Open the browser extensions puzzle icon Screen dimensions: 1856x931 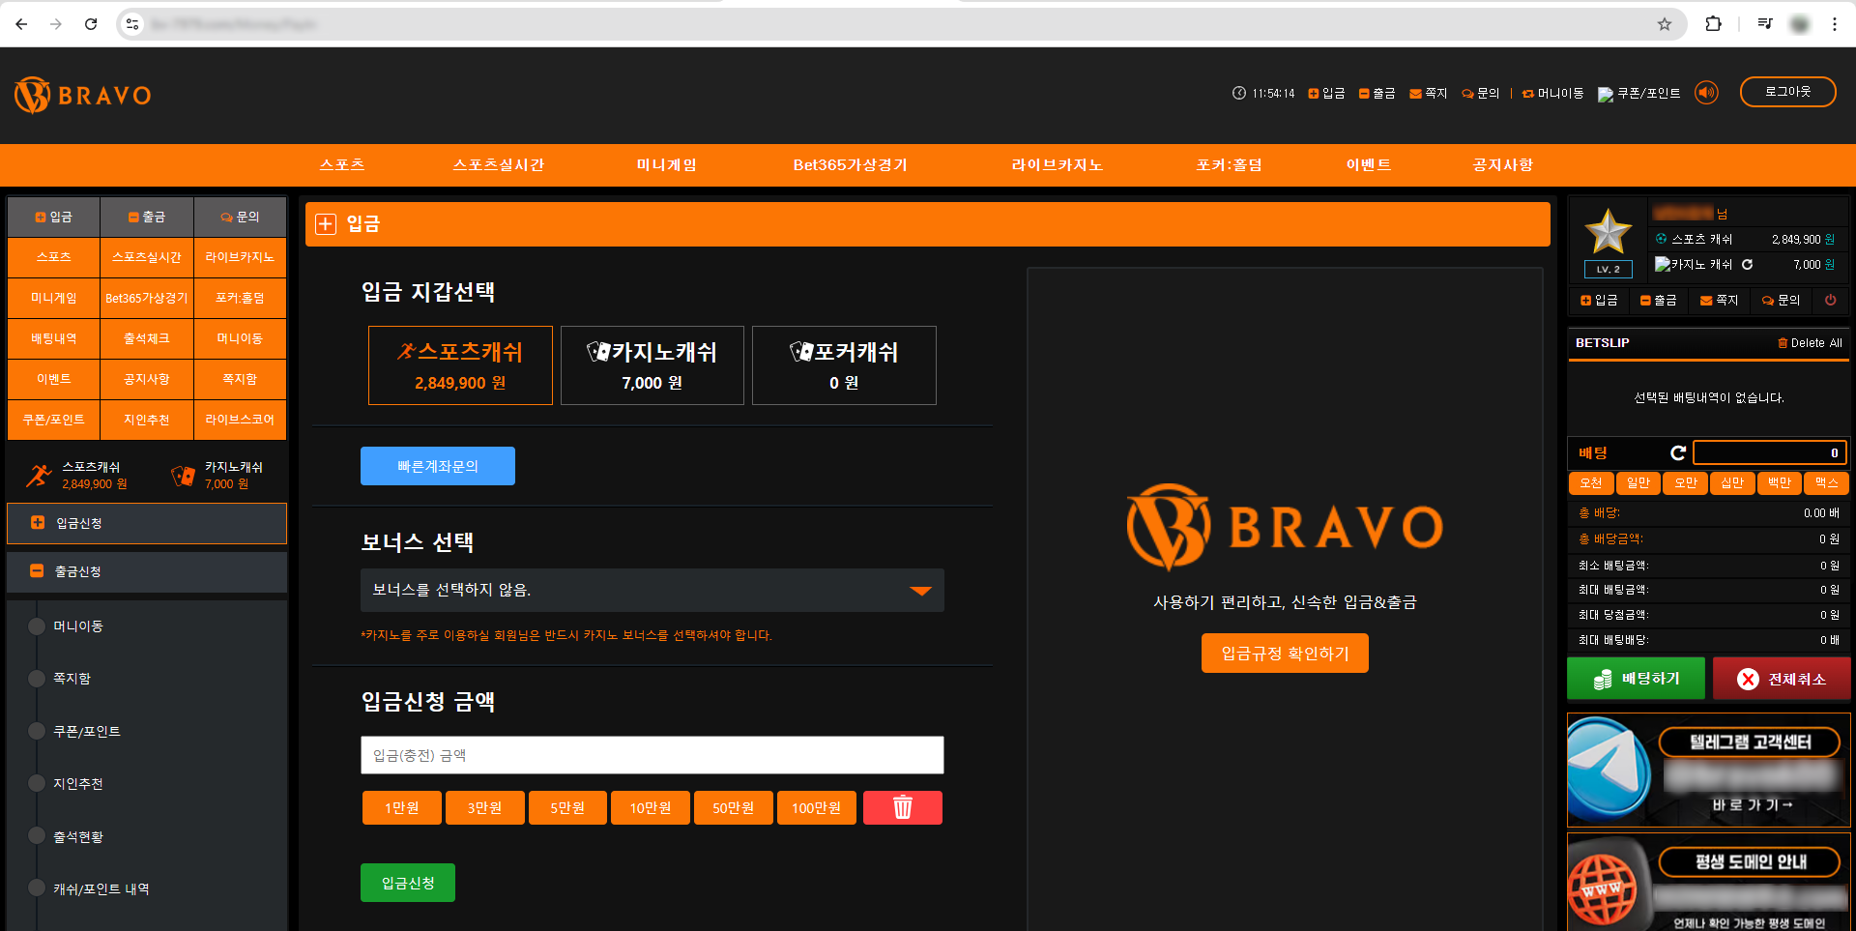pyautogui.click(x=1713, y=24)
